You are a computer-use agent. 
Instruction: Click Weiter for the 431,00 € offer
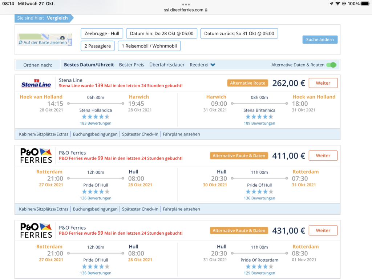click(323, 231)
